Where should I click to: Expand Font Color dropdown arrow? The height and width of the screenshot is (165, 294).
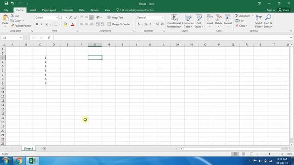[76, 24]
